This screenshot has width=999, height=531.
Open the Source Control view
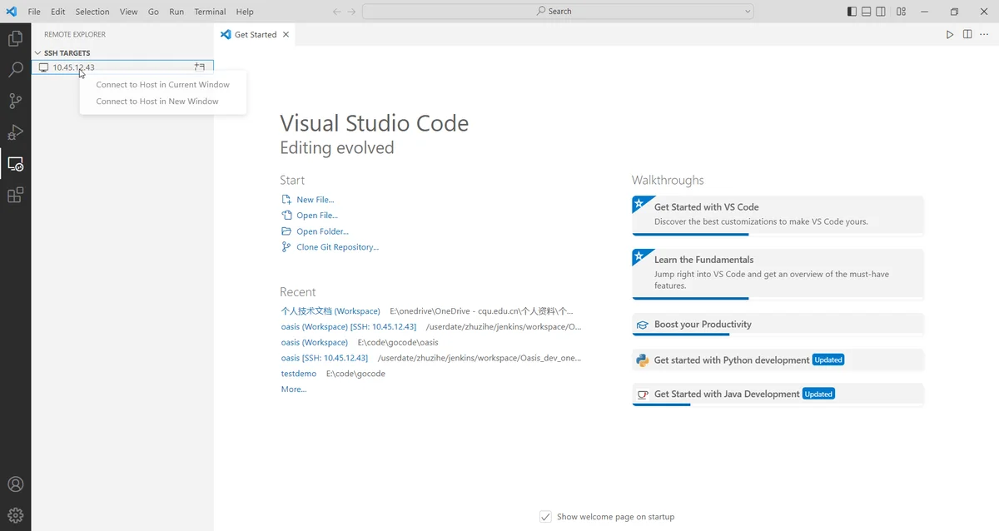(x=15, y=102)
